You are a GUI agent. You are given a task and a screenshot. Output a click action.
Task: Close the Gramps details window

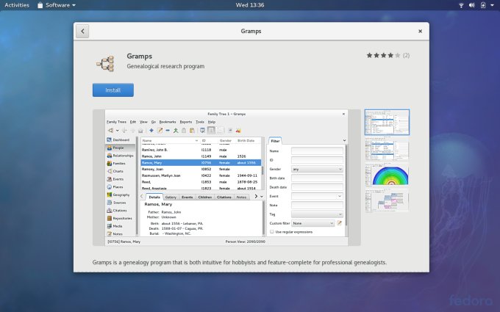tap(420, 31)
